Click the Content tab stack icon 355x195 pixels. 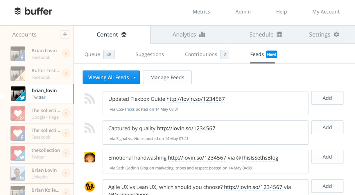pyautogui.click(x=124, y=35)
